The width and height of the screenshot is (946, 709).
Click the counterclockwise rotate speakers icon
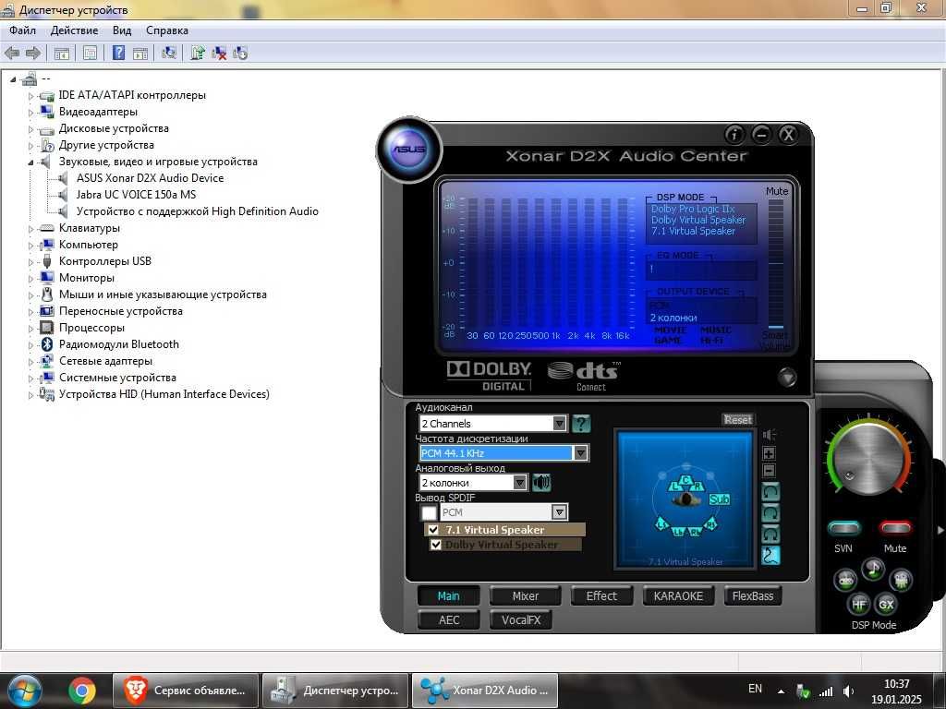pos(771,491)
